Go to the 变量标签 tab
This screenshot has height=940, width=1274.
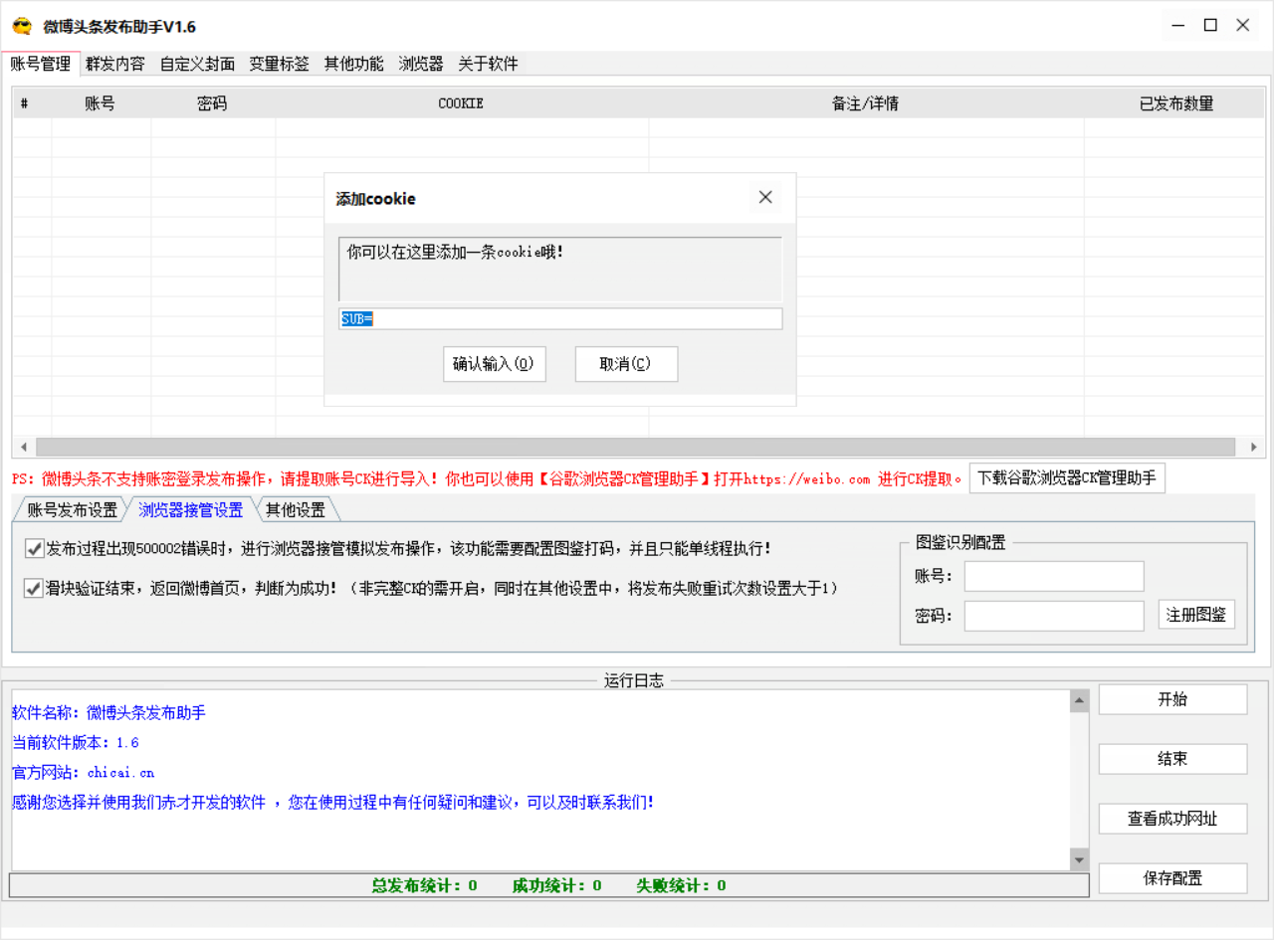click(x=279, y=64)
